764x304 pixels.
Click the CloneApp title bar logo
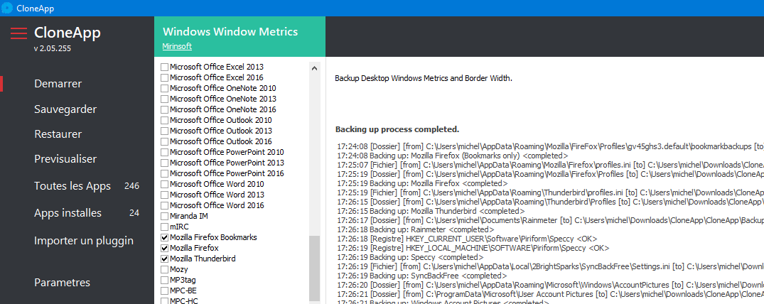click(x=7, y=8)
